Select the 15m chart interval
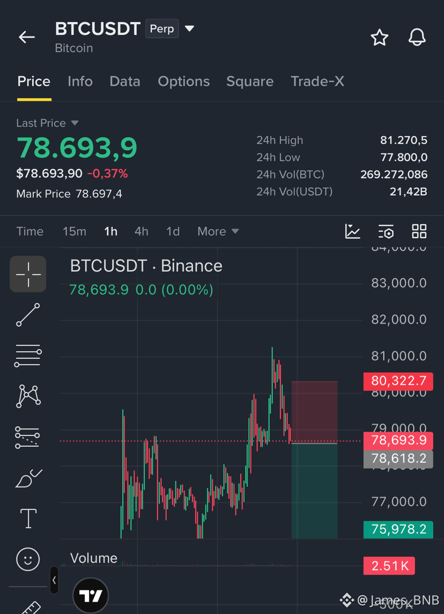 coord(75,232)
